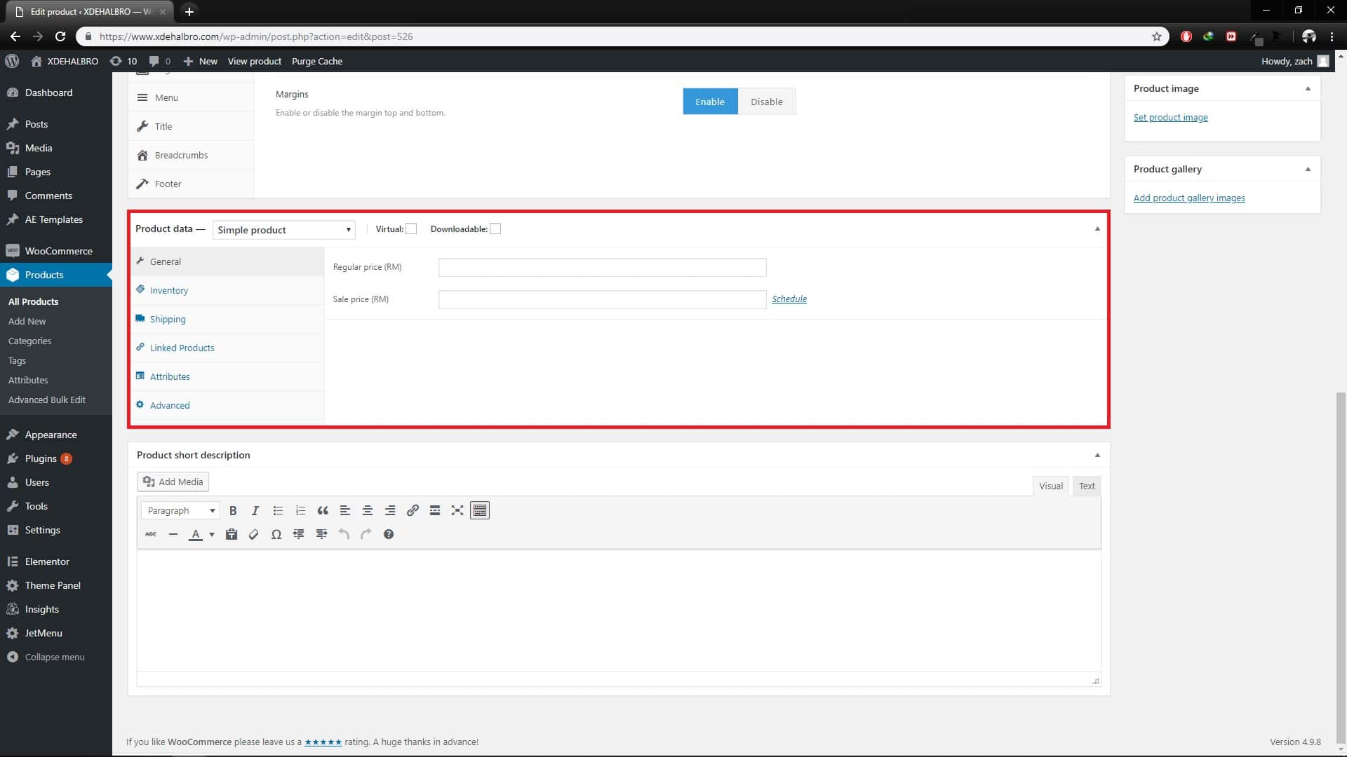Bookmark this page with star icon
The height and width of the screenshot is (757, 1347).
coord(1157,36)
